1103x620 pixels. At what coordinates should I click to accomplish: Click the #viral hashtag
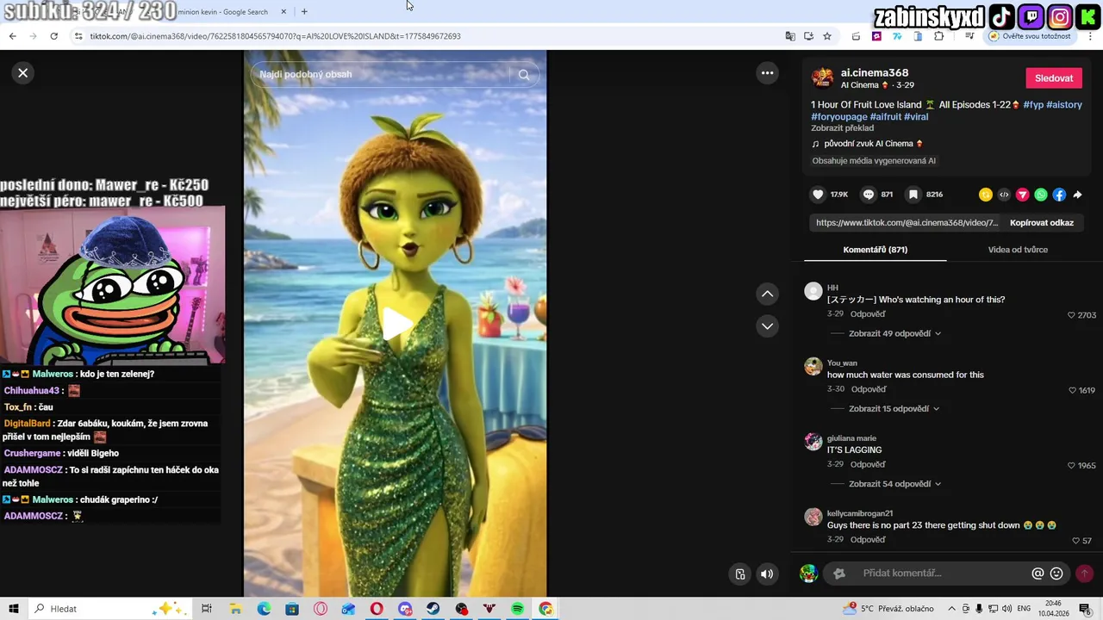(x=916, y=116)
